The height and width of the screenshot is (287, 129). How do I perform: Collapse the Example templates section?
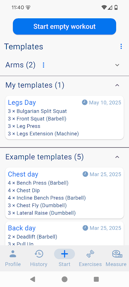point(117,157)
